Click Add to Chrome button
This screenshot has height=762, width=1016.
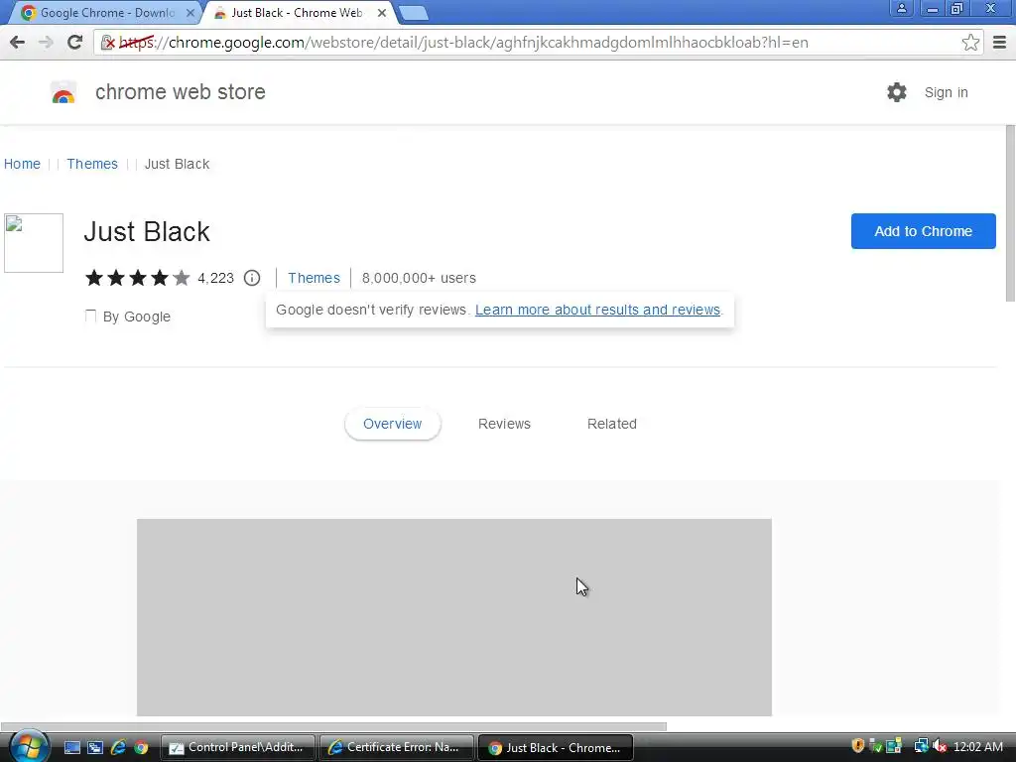[x=924, y=231]
